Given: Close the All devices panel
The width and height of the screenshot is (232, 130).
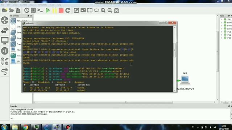Looking at the screenshot, I should (x=31, y=16).
